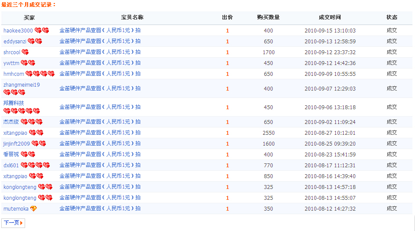
Task: Click heart rating icons beside haokee3000
Action: tap(42, 30)
